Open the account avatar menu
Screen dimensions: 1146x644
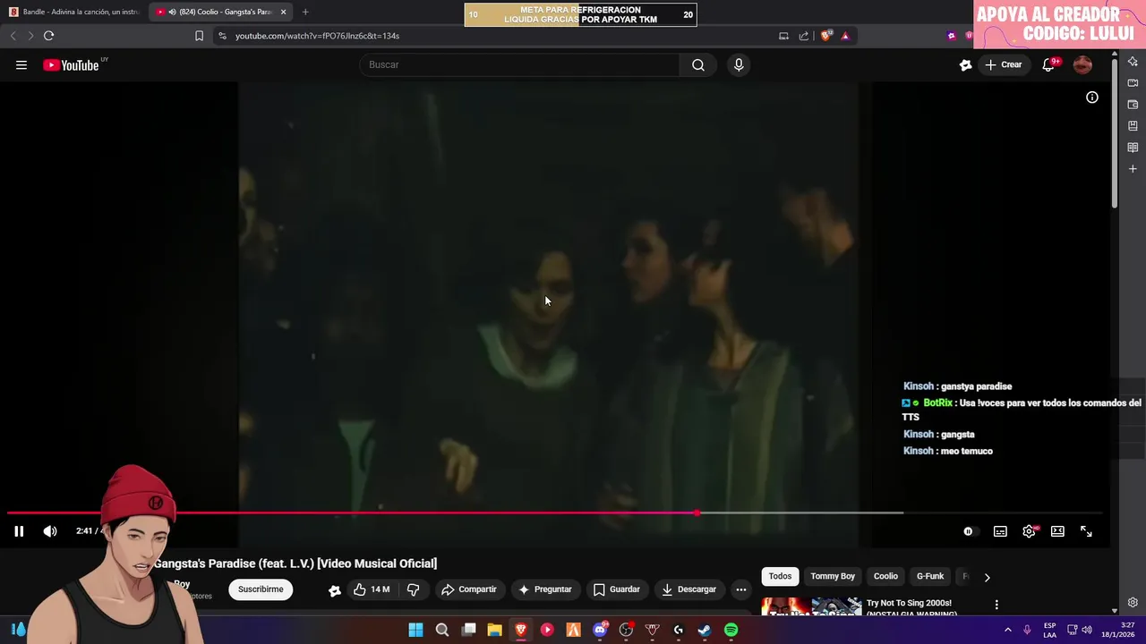pos(1082,64)
